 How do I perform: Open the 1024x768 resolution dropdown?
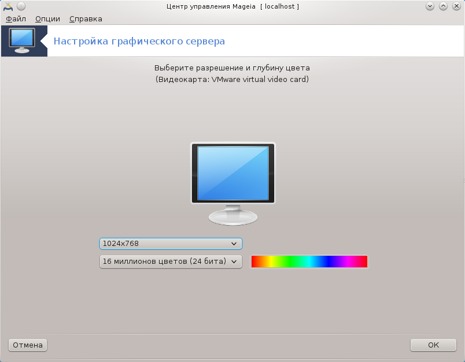tap(171, 244)
